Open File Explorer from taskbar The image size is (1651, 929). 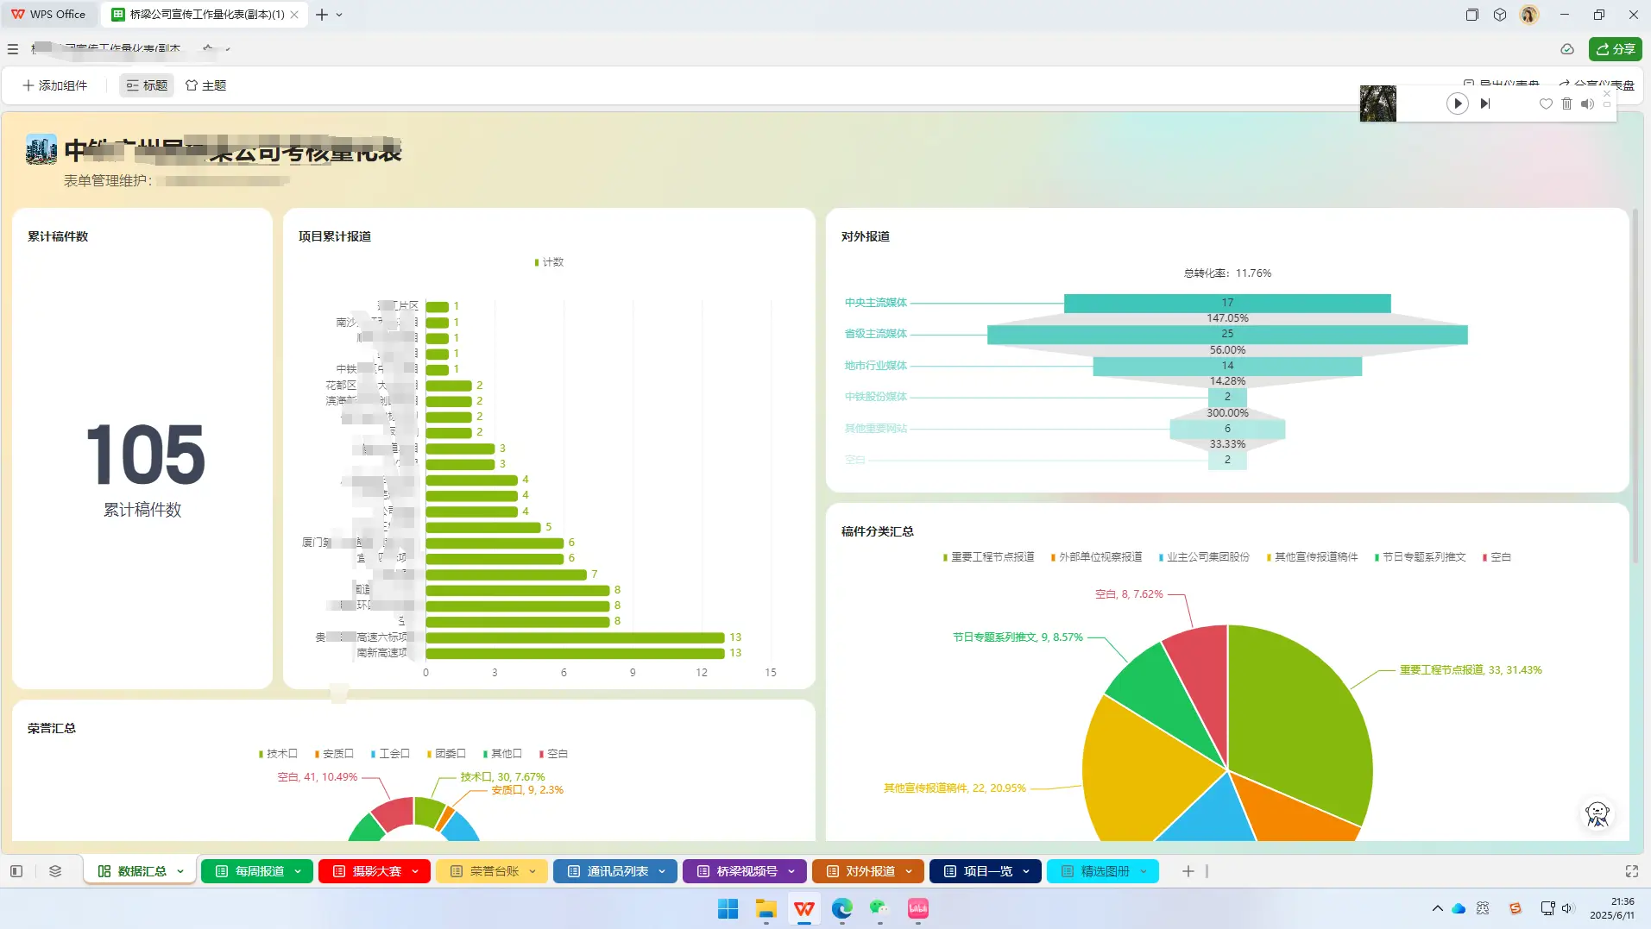(766, 908)
